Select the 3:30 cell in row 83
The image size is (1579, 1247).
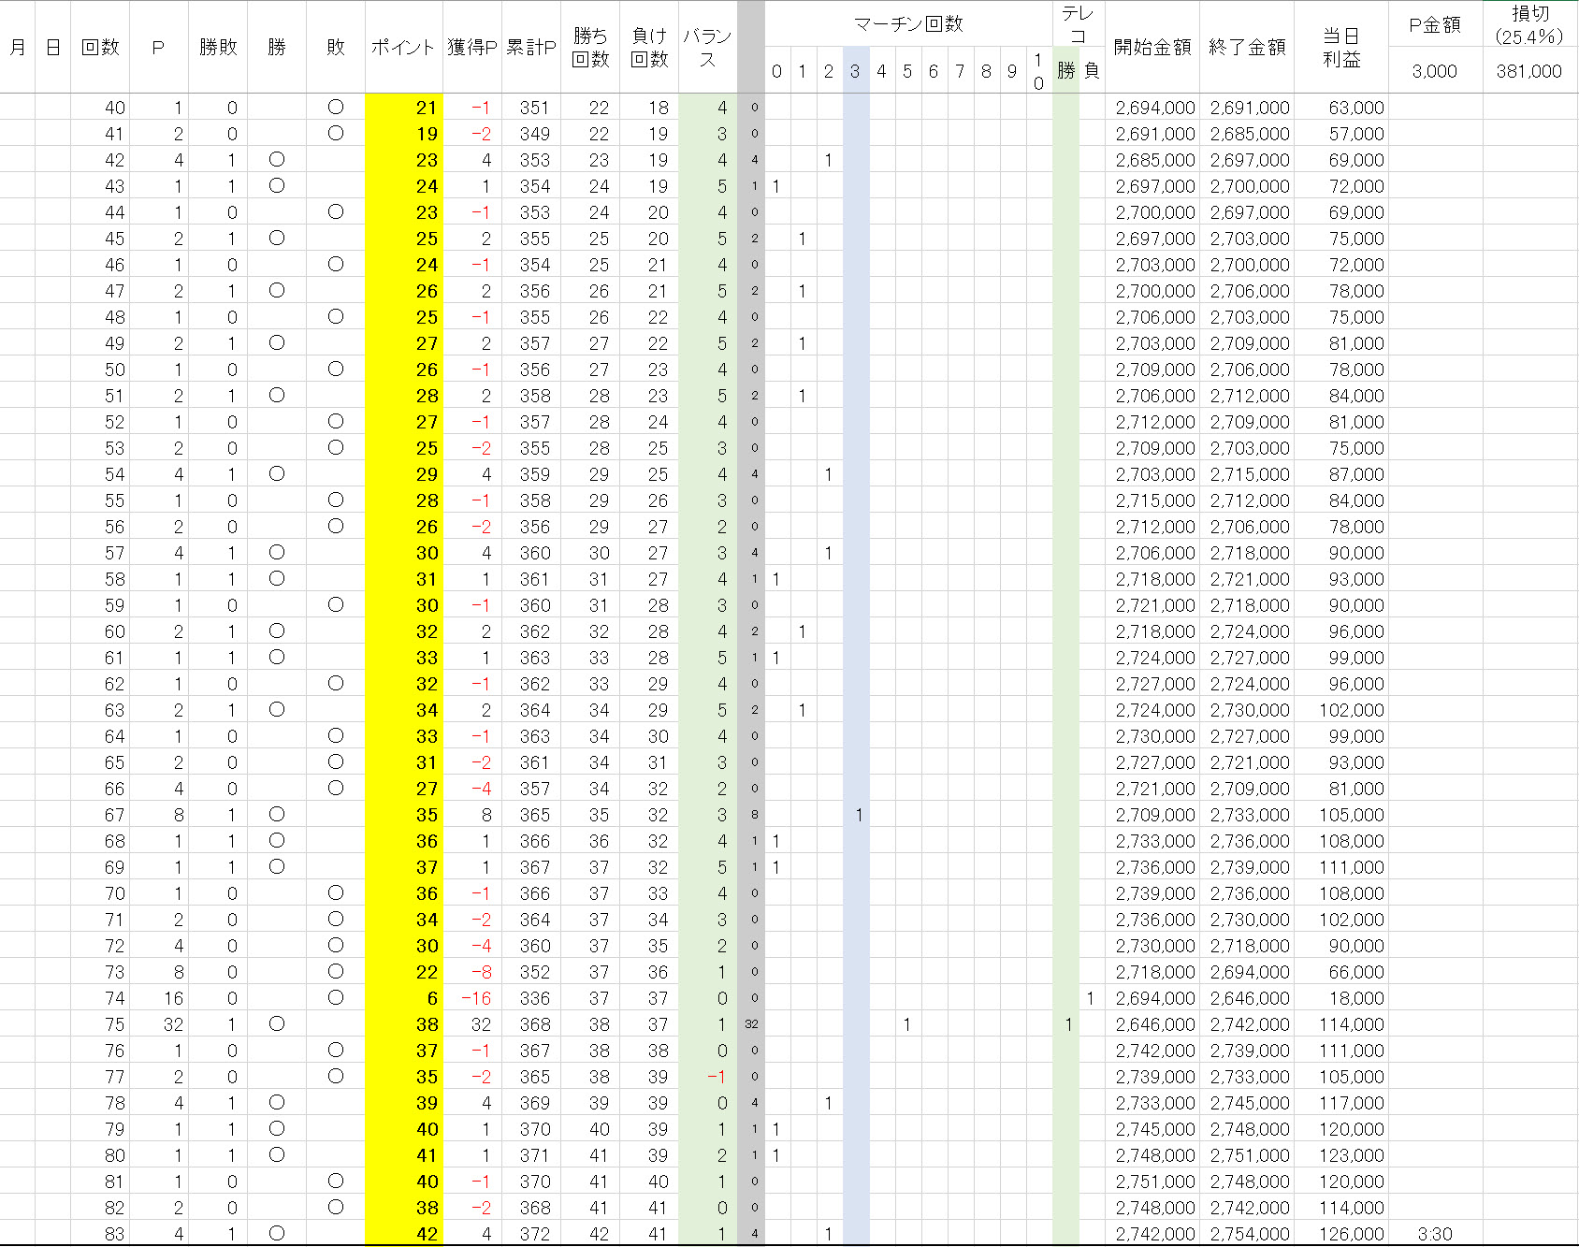tap(1435, 1234)
